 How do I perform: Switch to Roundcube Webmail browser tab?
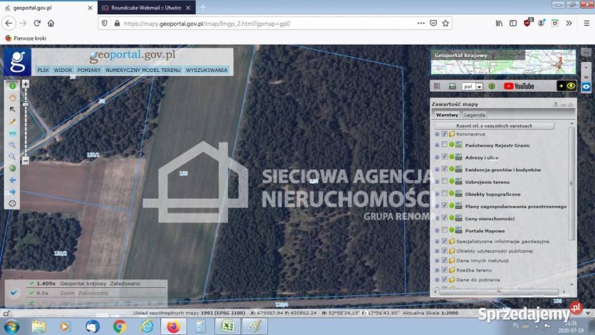[146, 7]
